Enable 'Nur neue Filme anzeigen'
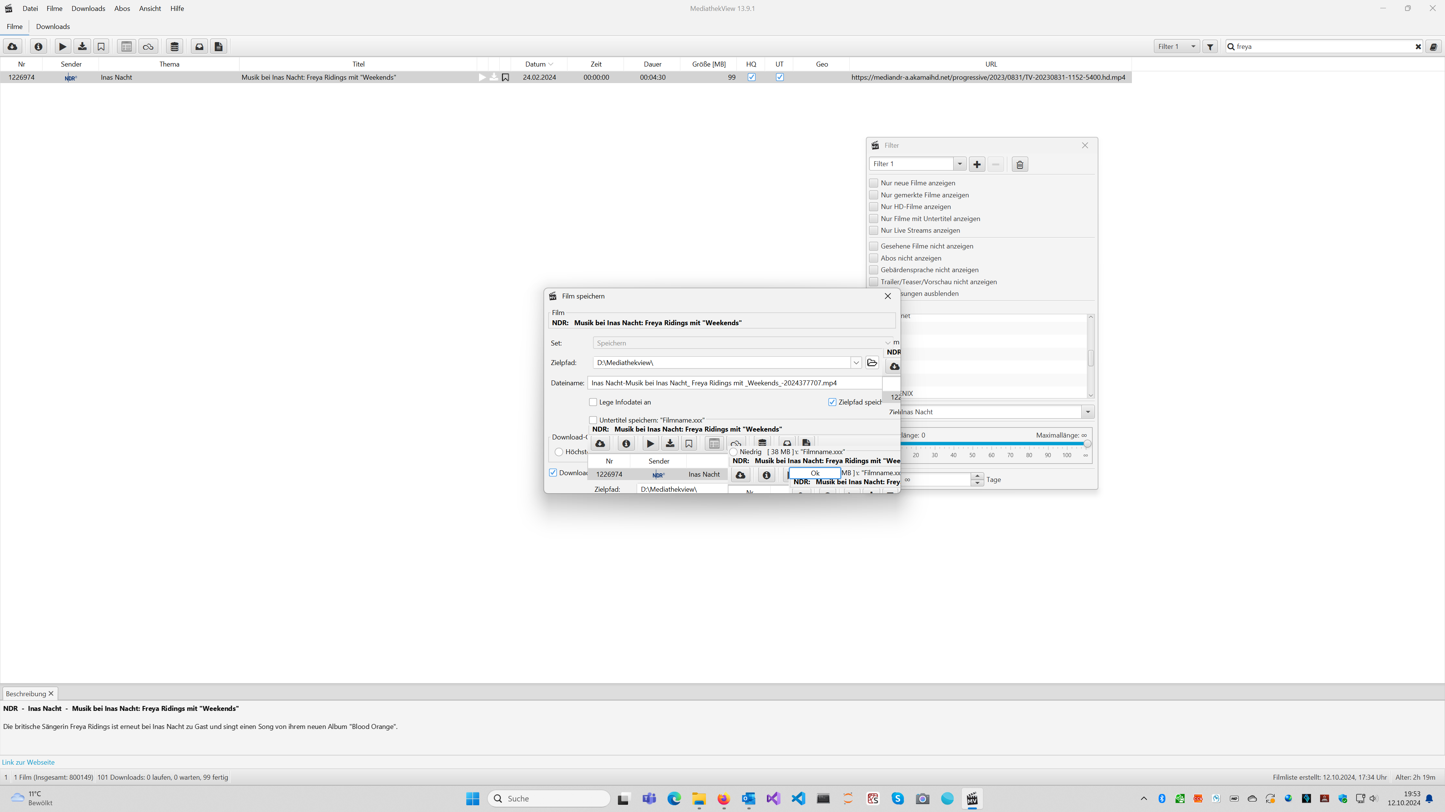 [873, 183]
